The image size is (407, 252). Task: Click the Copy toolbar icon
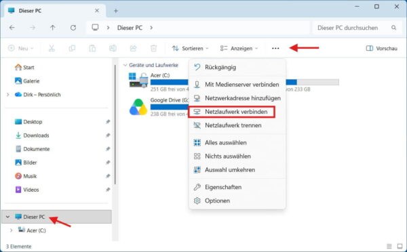[72, 48]
